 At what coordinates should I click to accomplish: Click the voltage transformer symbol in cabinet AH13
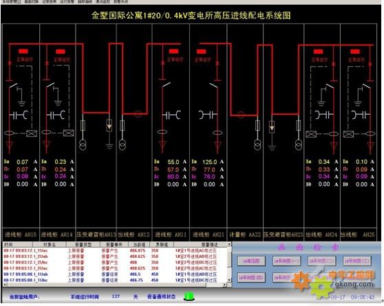[83, 145]
